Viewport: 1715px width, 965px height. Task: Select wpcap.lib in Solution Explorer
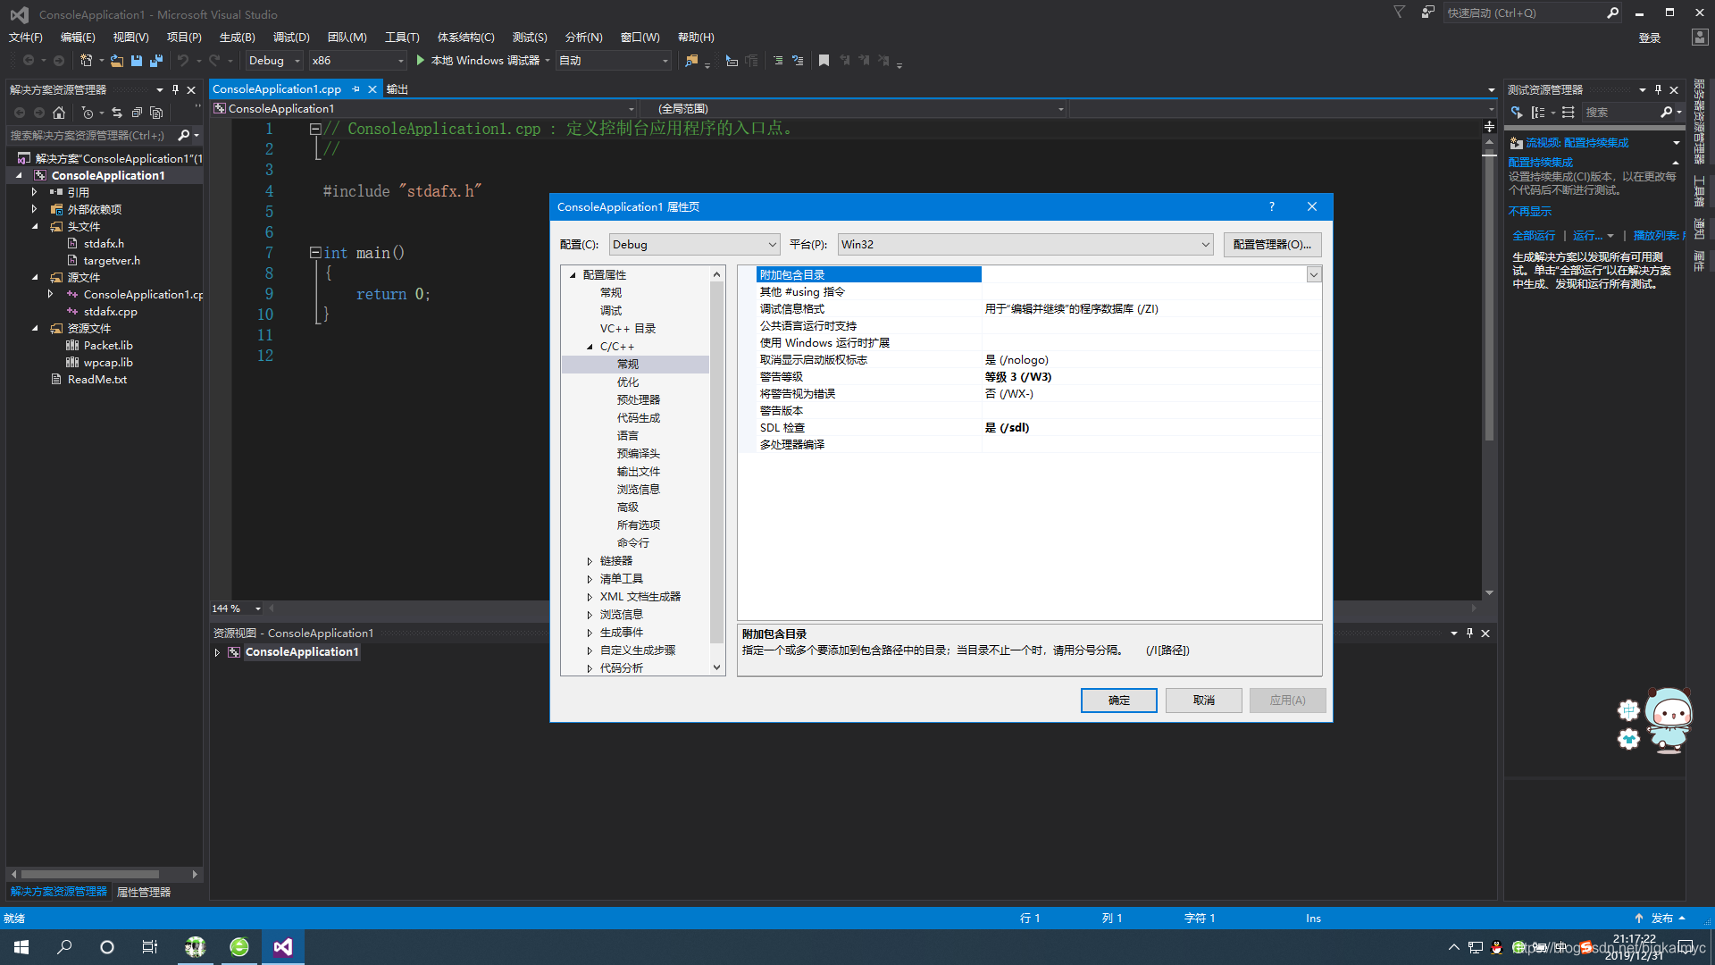click(108, 363)
